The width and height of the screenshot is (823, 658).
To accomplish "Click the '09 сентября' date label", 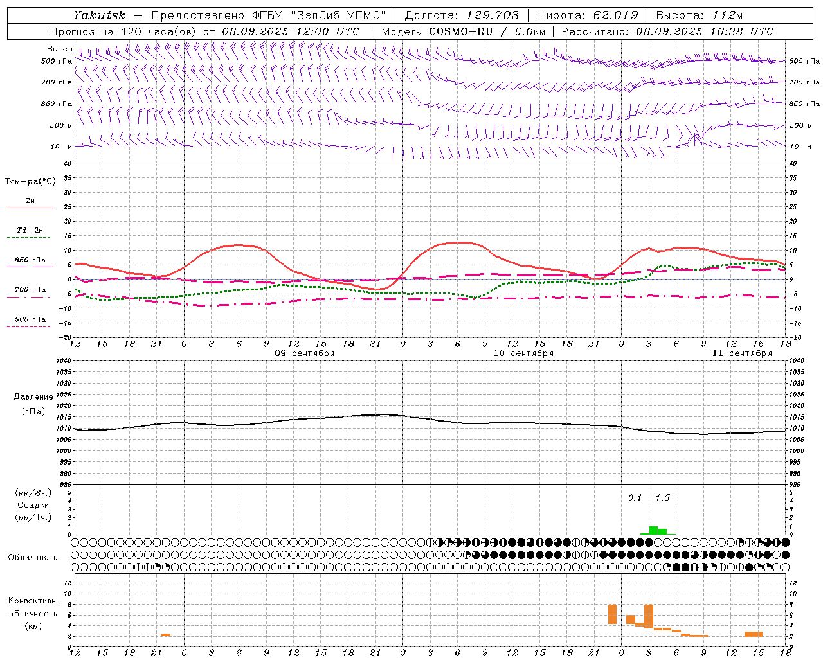I will tap(305, 353).
